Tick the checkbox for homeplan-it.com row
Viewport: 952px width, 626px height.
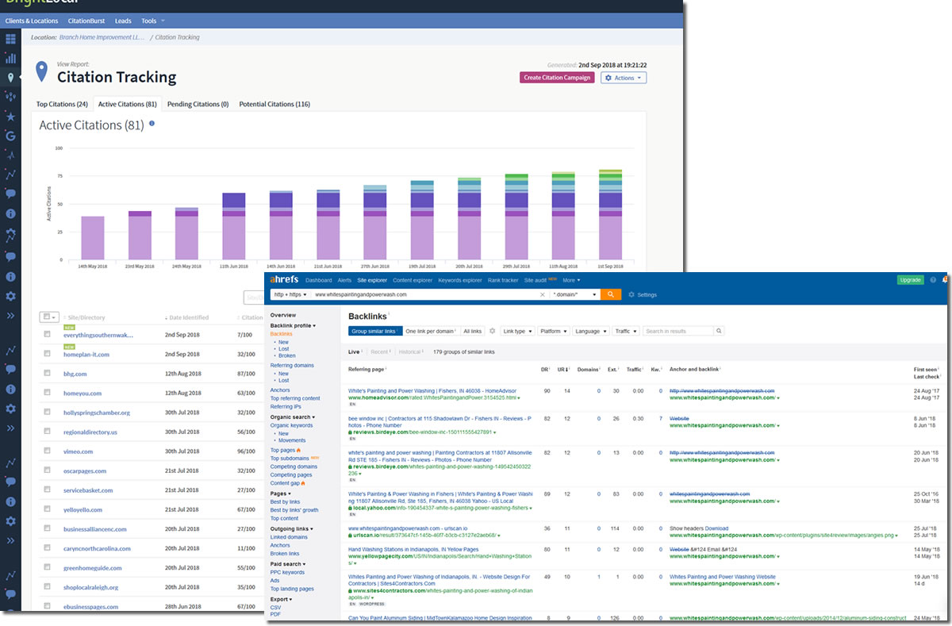click(48, 354)
